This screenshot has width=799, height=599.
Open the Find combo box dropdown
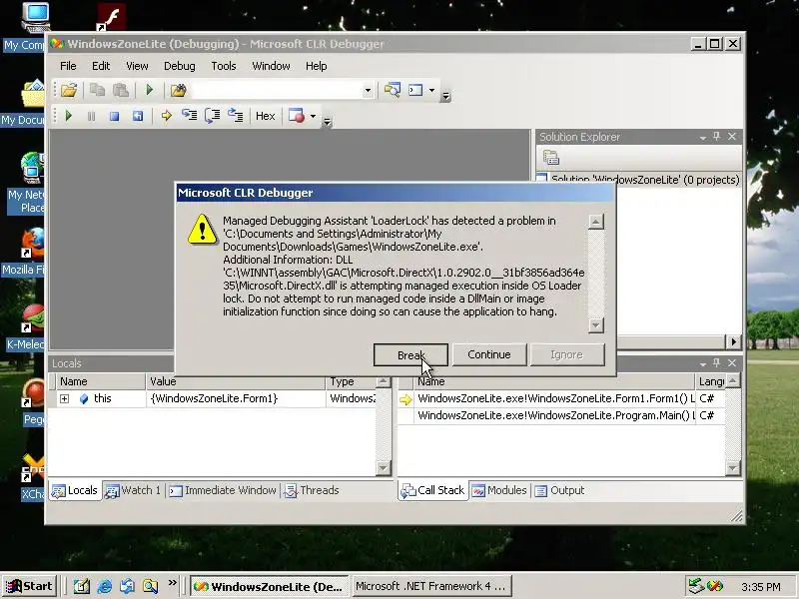click(368, 91)
